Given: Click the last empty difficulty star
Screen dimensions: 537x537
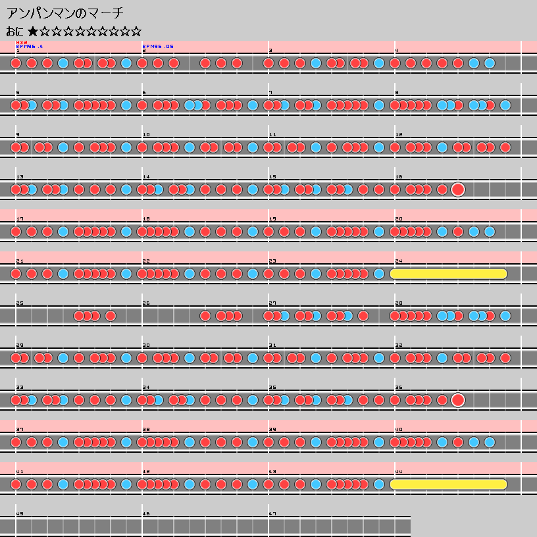Looking at the screenshot, I should tap(136, 31).
